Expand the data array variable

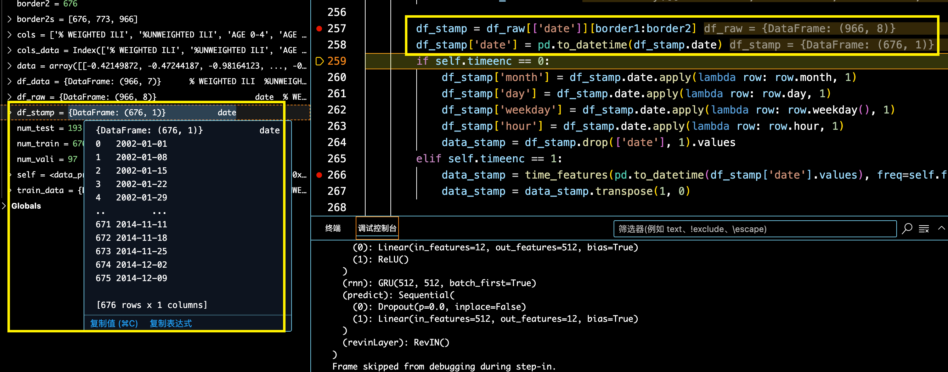click(9, 66)
